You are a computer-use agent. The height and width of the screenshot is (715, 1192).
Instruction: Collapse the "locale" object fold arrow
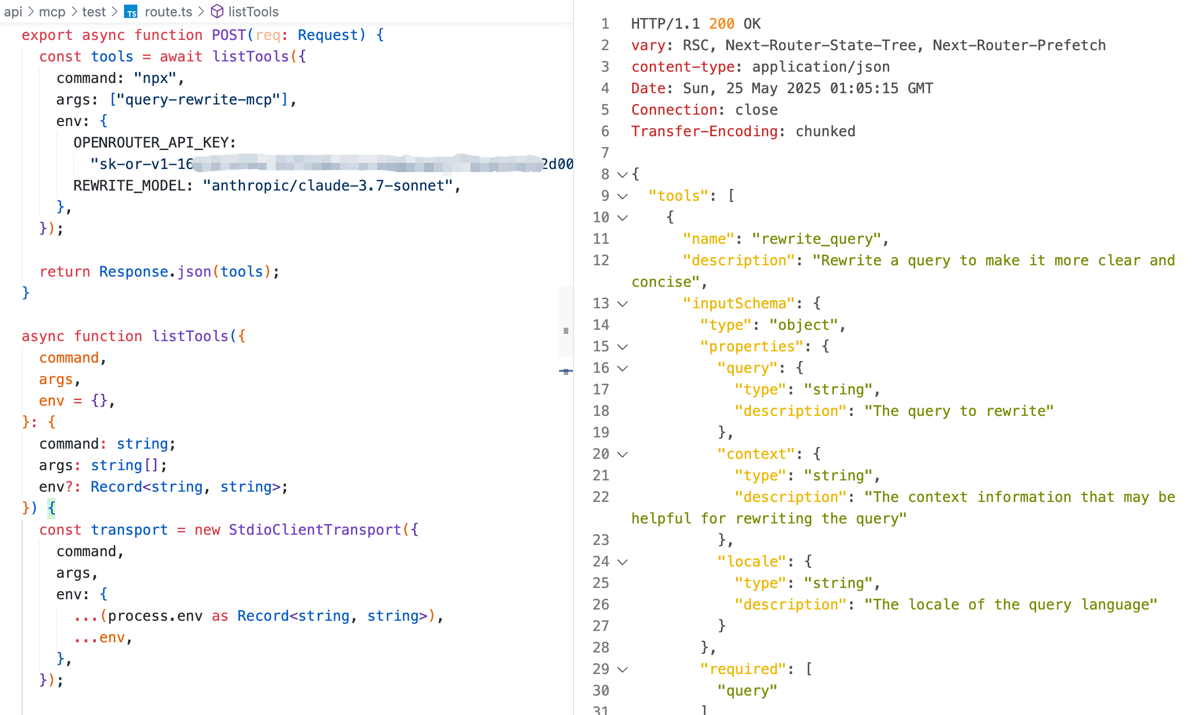point(623,562)
